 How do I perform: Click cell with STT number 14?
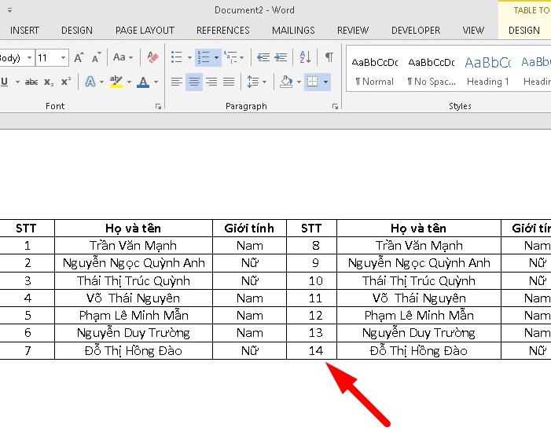point(312,350)
